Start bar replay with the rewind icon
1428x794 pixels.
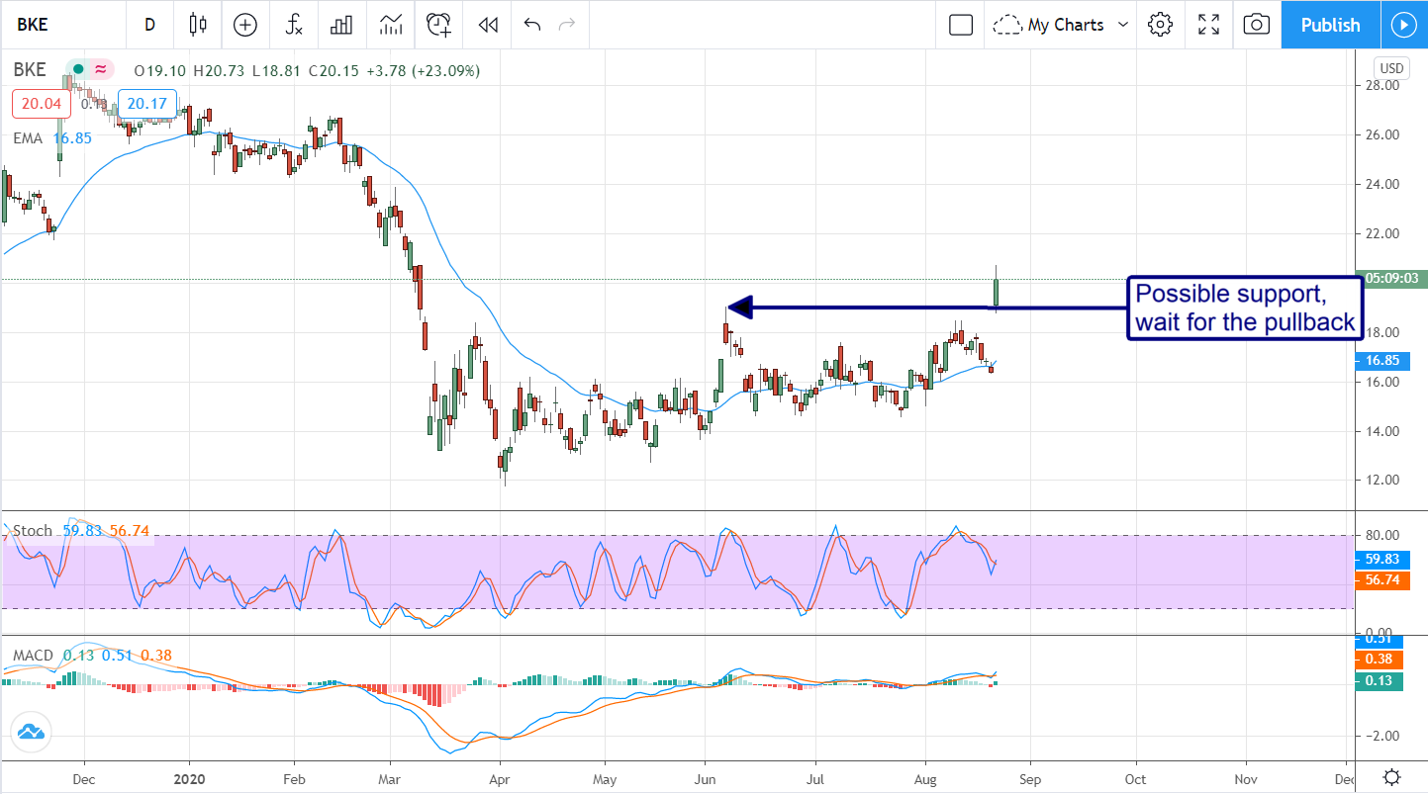pyautogui.click(x=486, y=25)
